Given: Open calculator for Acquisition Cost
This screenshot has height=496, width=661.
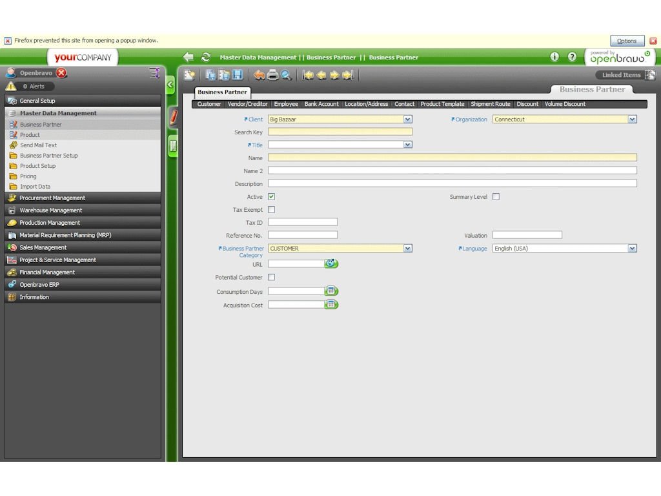Looking at the screenshot, I should [x=331, y=304].
